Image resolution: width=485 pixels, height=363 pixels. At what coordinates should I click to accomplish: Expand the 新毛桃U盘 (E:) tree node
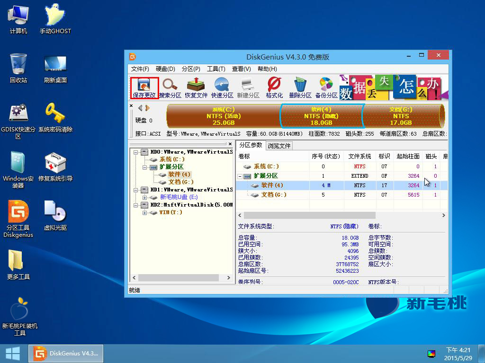[x=145, y=198]
